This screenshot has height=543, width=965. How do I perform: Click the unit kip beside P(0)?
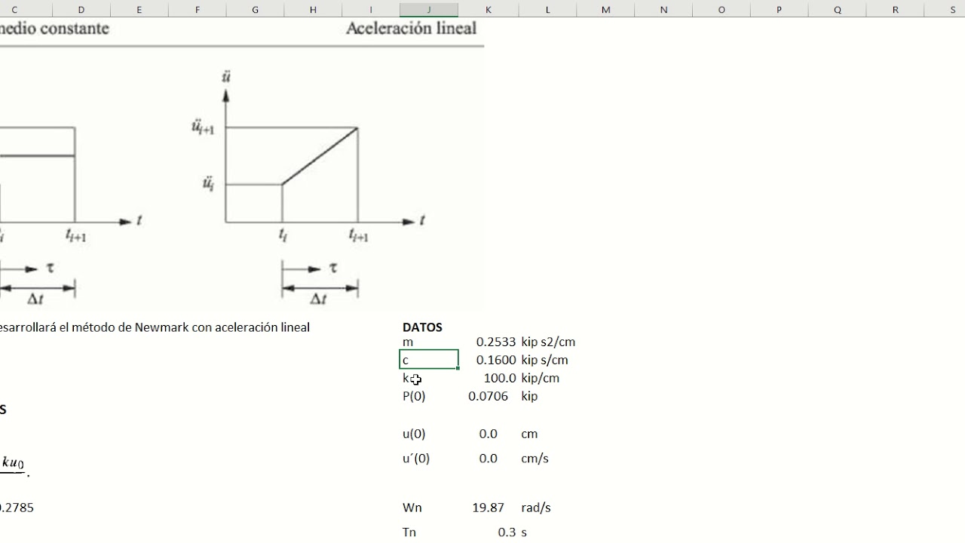coord(529,396)
